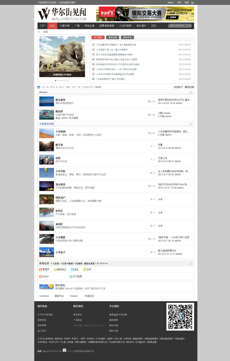Click the Discuz.net logo badge

coord(47,287)
